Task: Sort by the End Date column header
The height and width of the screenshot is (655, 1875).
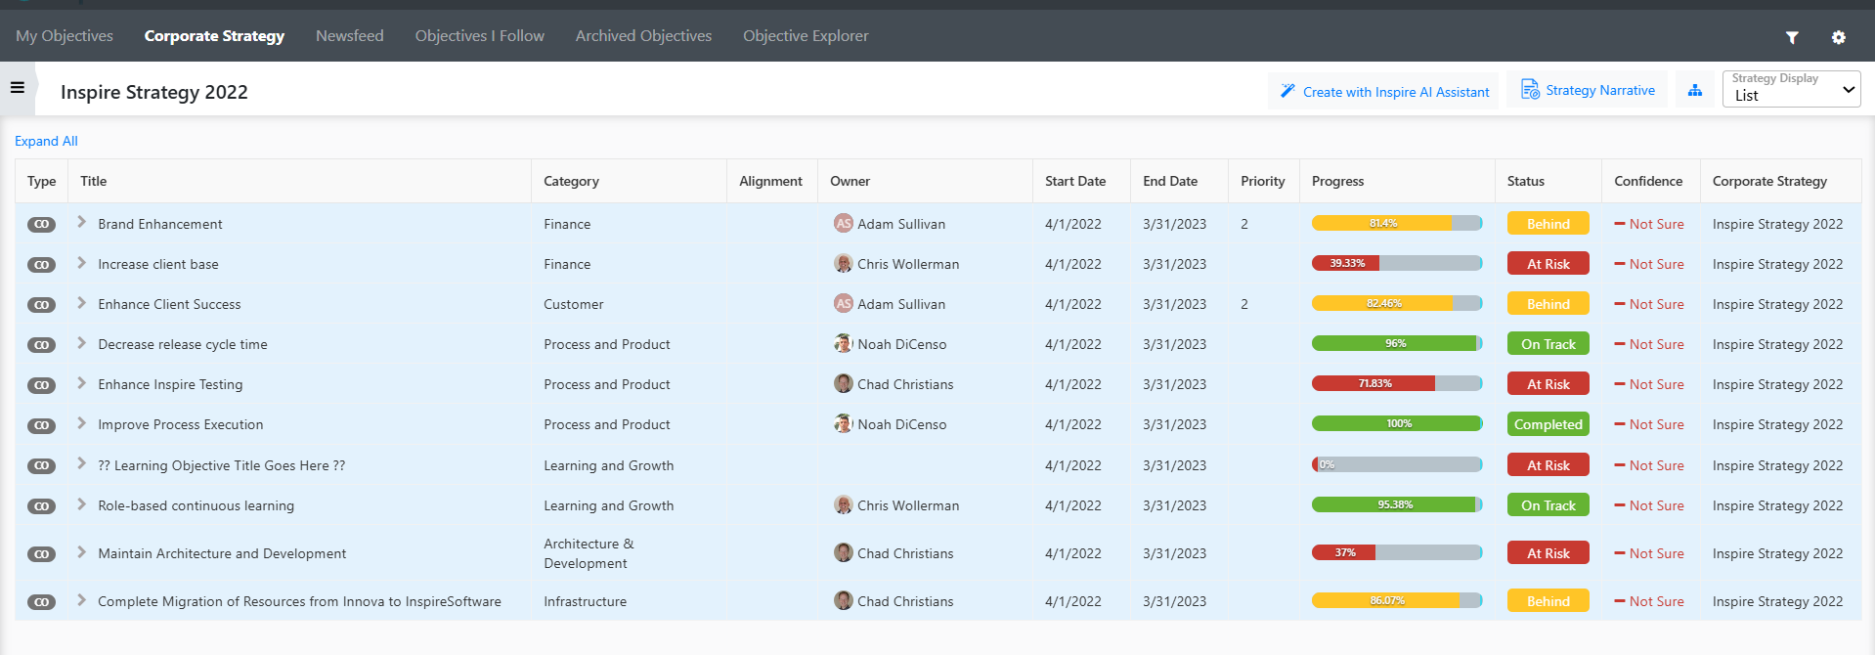Action: click(1169, 181)
